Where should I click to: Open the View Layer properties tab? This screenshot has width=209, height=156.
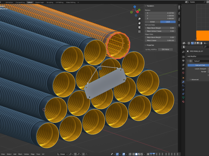click(183, 65)
